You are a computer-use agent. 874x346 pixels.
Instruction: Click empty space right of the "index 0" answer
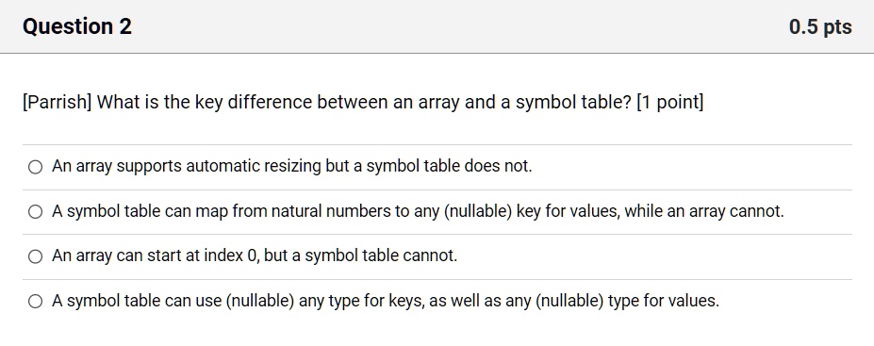point(652,256)
